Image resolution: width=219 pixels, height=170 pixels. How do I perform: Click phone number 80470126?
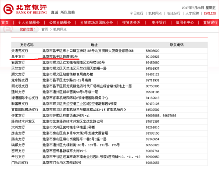pos(153,104)
